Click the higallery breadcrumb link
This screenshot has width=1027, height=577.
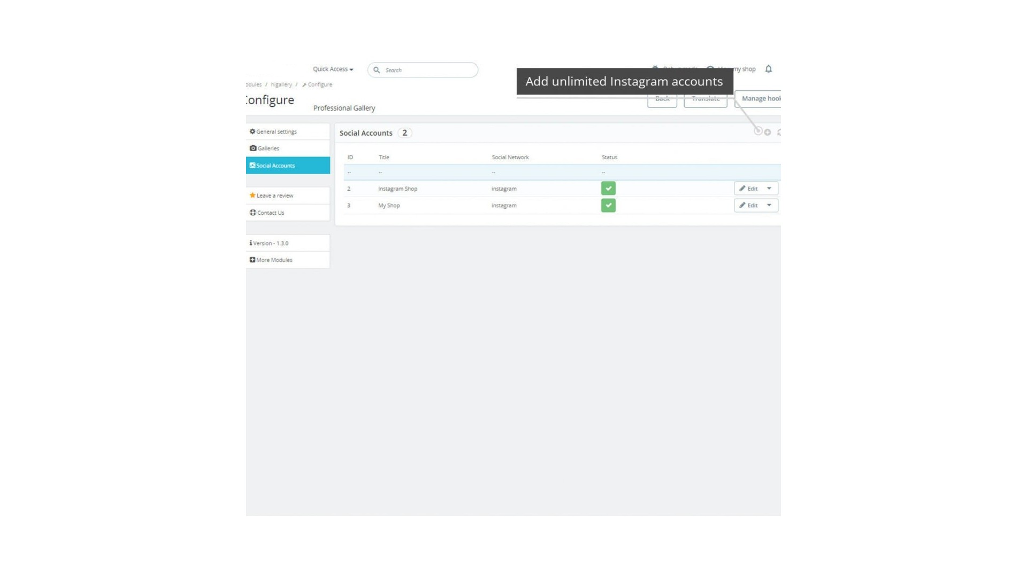coord(281,84)
